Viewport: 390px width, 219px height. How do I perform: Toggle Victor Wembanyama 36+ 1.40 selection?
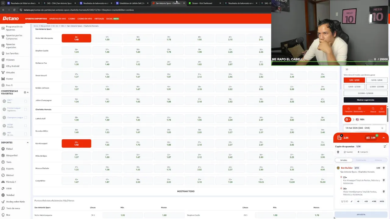76,38
